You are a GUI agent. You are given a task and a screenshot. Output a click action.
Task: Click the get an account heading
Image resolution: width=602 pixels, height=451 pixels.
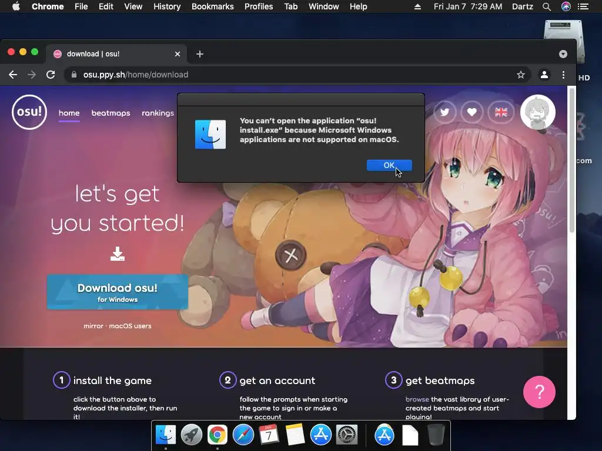pos(277,381)
